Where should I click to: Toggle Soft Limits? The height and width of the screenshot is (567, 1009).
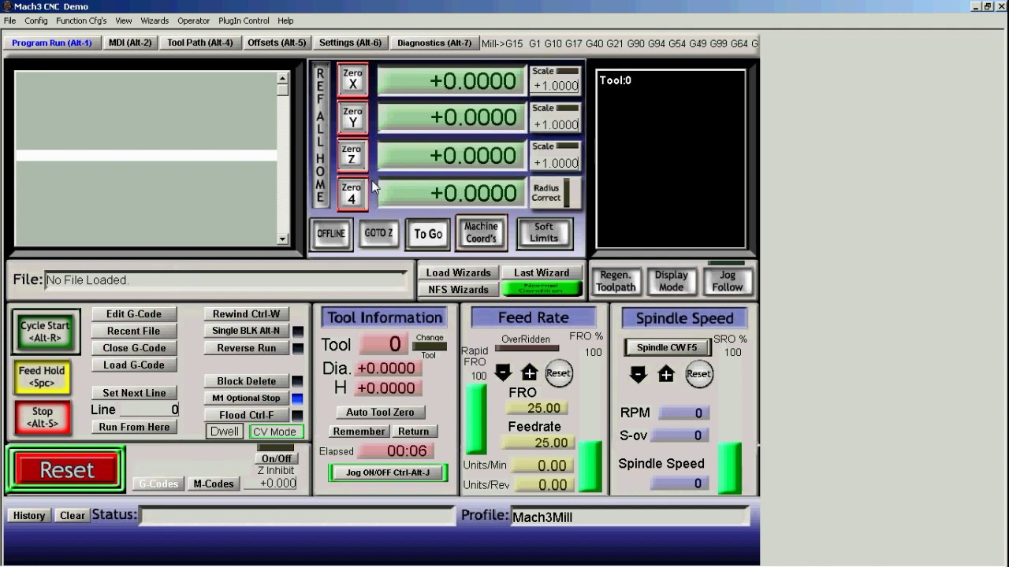pyautogui.click(x=544, y=233)
